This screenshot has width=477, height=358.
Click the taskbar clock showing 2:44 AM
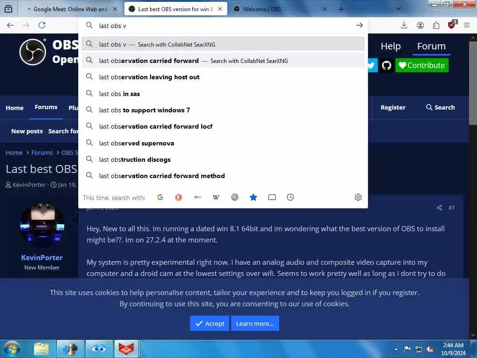coord(453,349)
